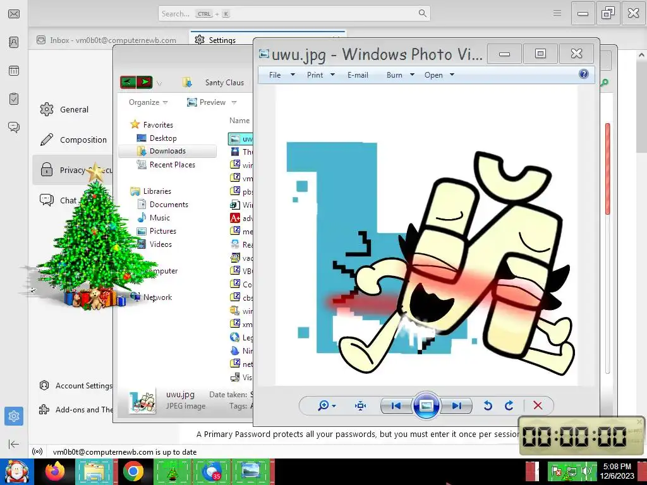Click the Name column header in Explorer

pos(239,121)
